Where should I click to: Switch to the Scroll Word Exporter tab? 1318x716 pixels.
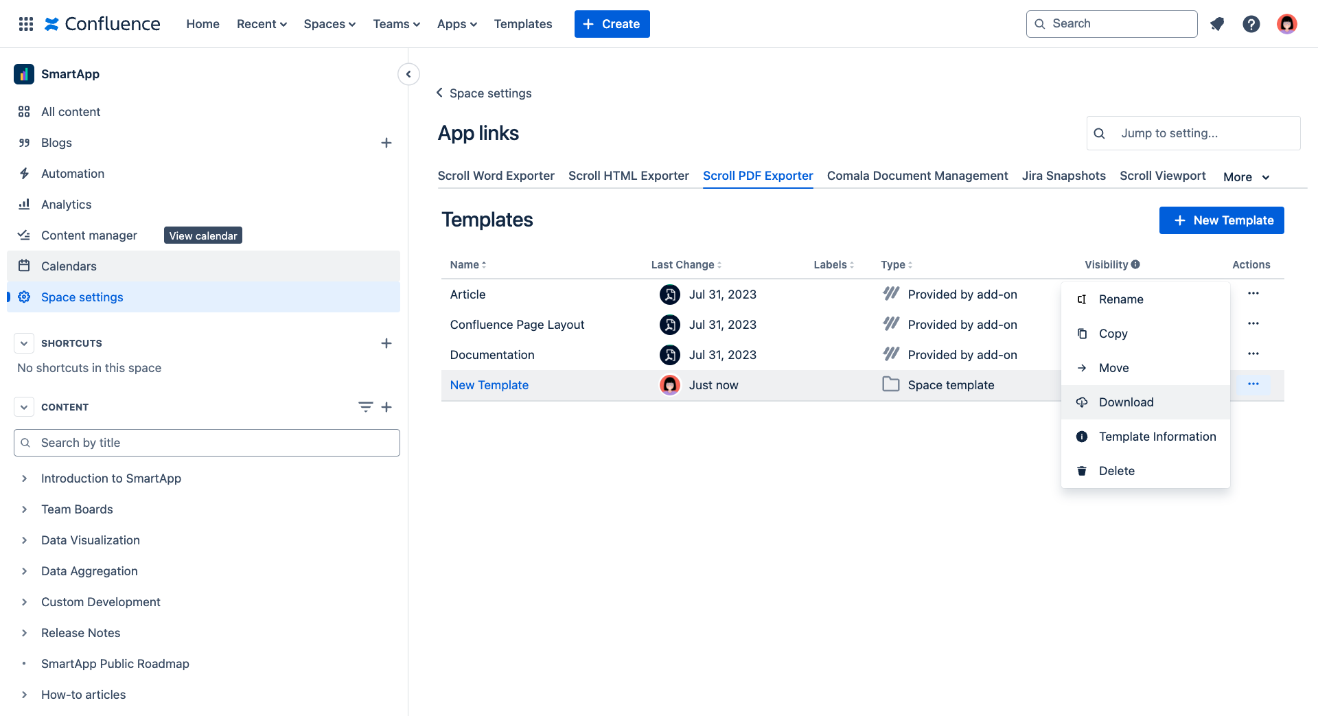click(496, 176)
